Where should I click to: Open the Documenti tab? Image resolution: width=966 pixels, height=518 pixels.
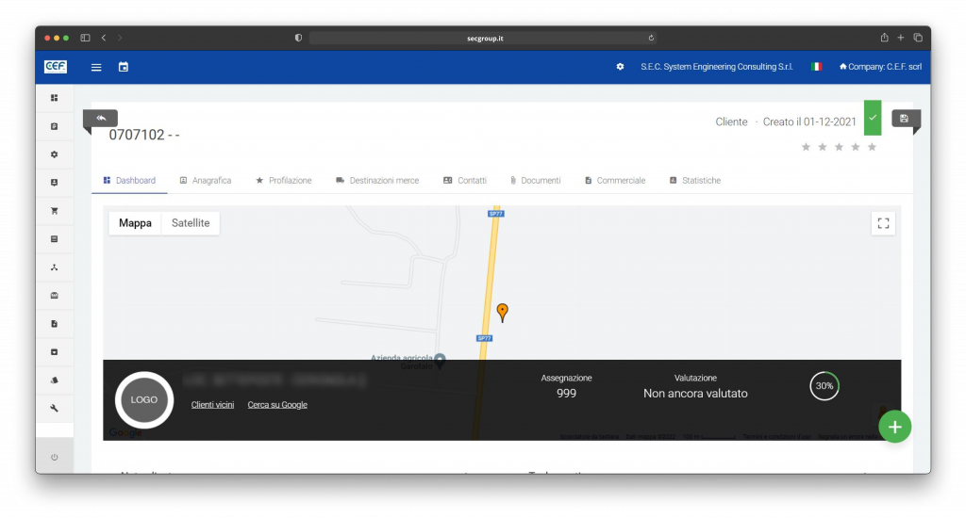(x=536, y=180)
